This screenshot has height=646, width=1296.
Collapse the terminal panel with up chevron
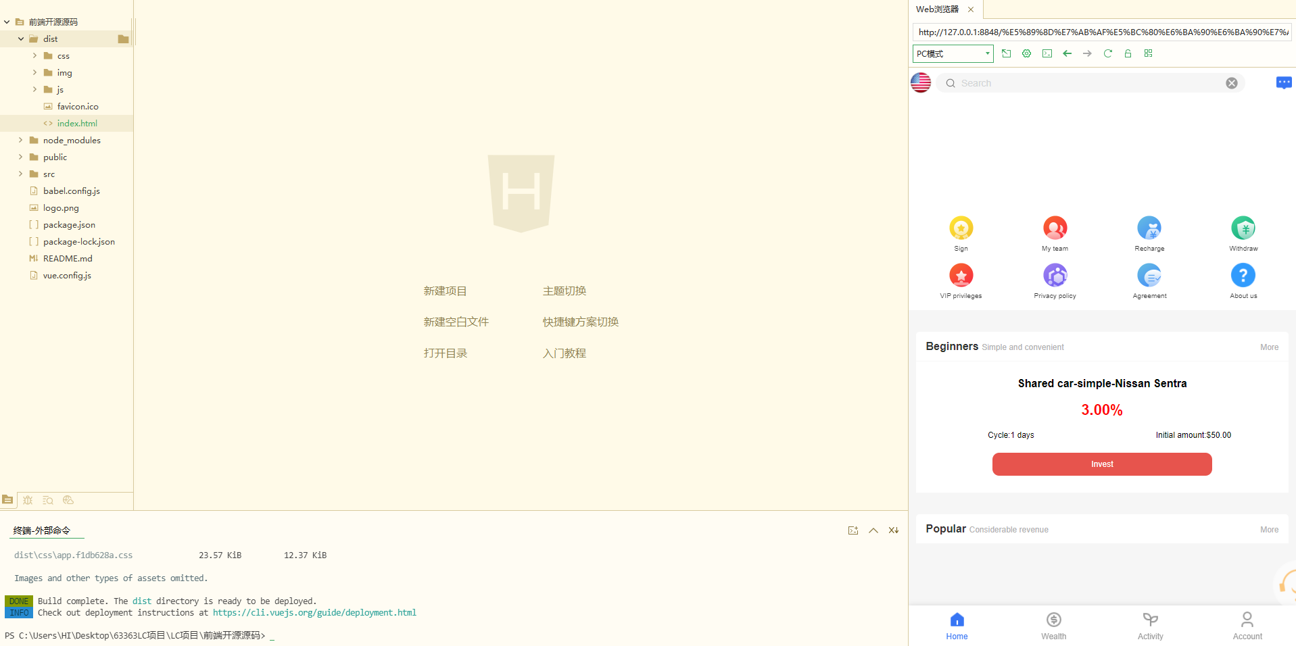pyautogui.click(x=873, y=530)
